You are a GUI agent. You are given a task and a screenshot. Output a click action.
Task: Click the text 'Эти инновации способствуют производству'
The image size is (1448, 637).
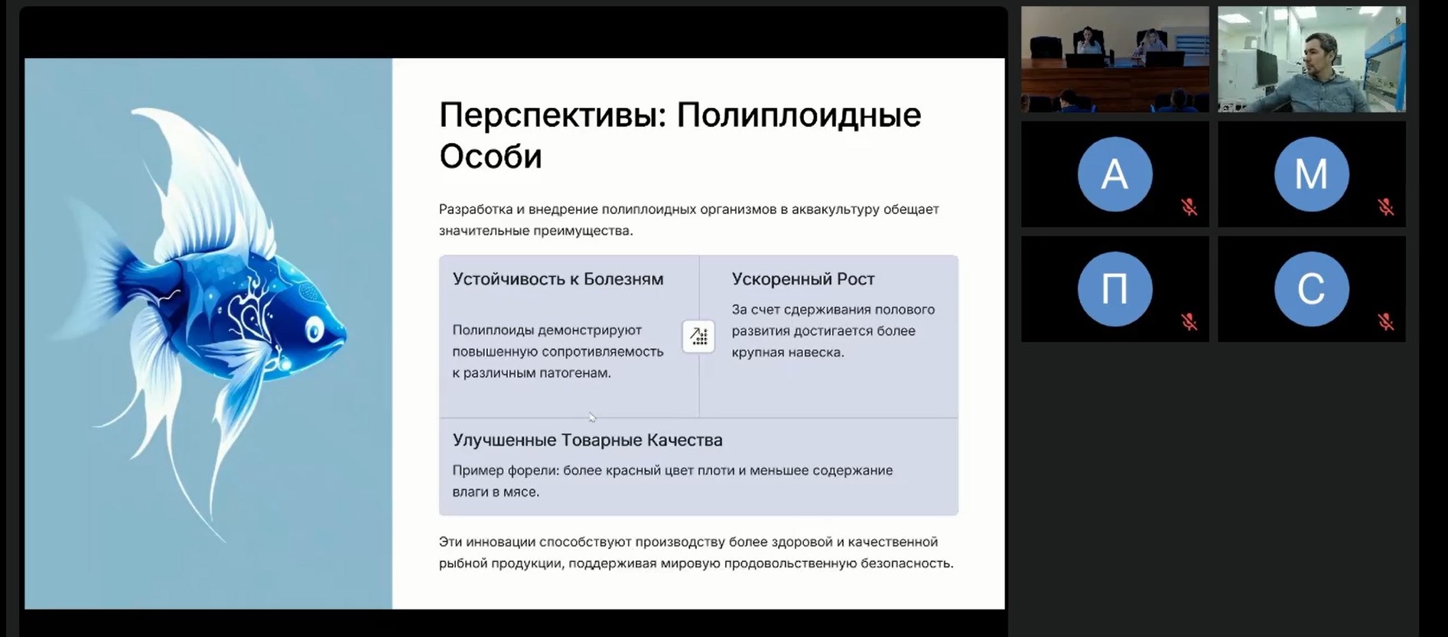click(581, 541)
